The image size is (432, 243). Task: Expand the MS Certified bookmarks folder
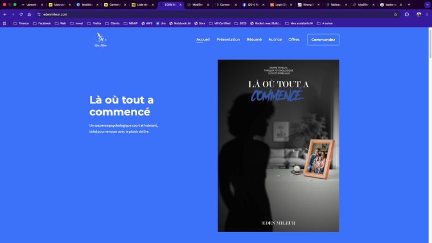click(x=220, y=23)
